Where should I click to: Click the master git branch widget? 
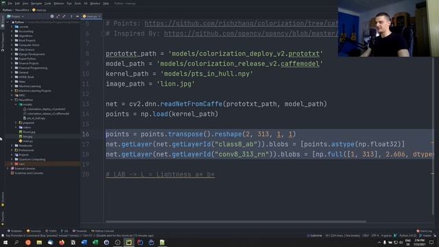click(x=425, y=235)
